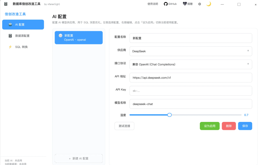Click the lightning icon beside SQL 转换

(10, 47)
